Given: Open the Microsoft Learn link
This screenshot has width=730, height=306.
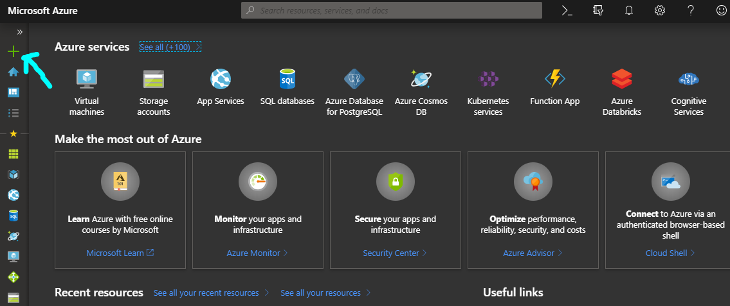Looking at the screenshot, I should (120, 253).
